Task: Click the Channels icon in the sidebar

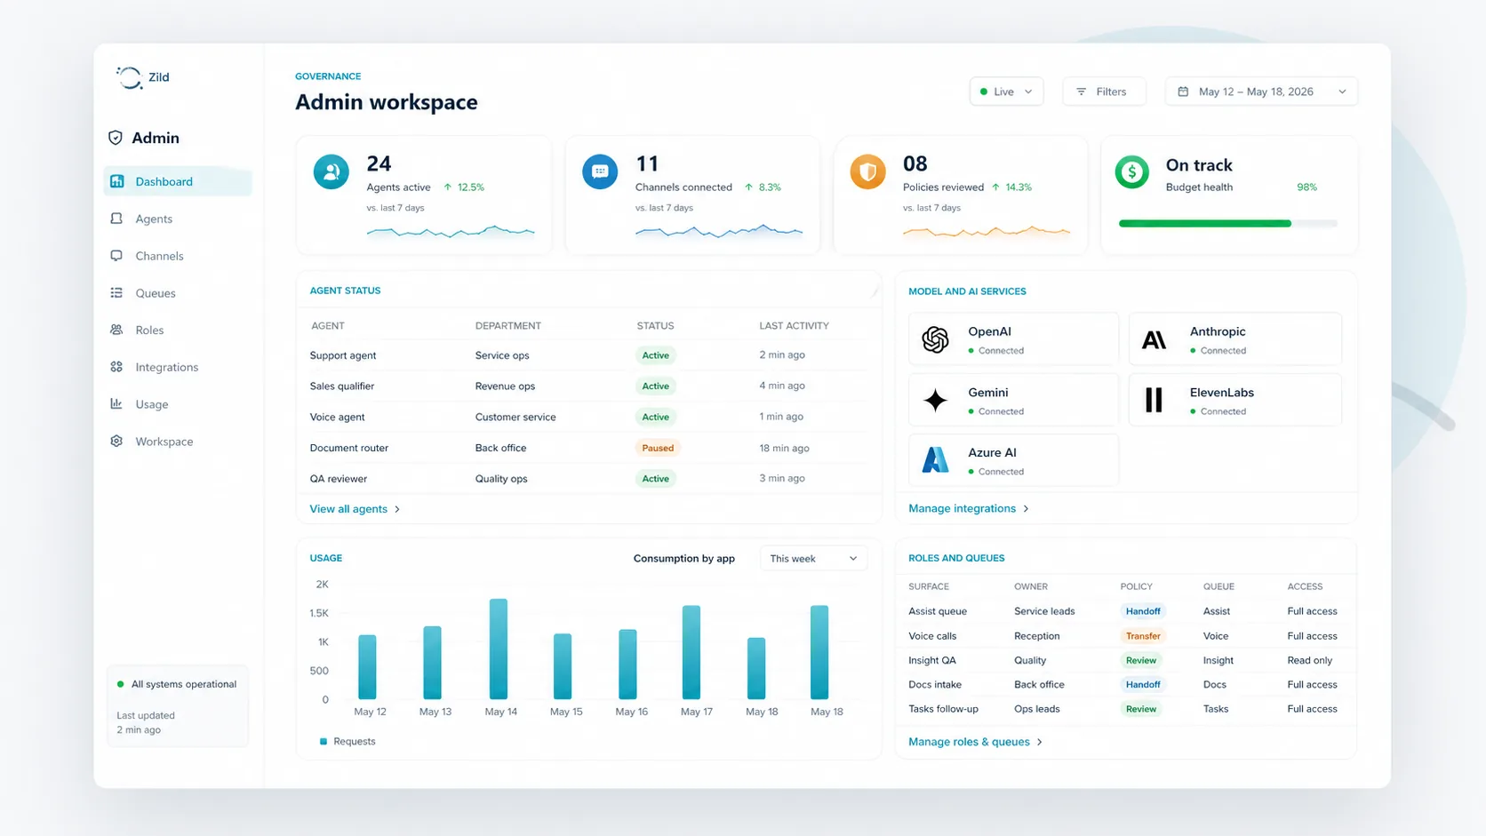Action: pos(116,256)
